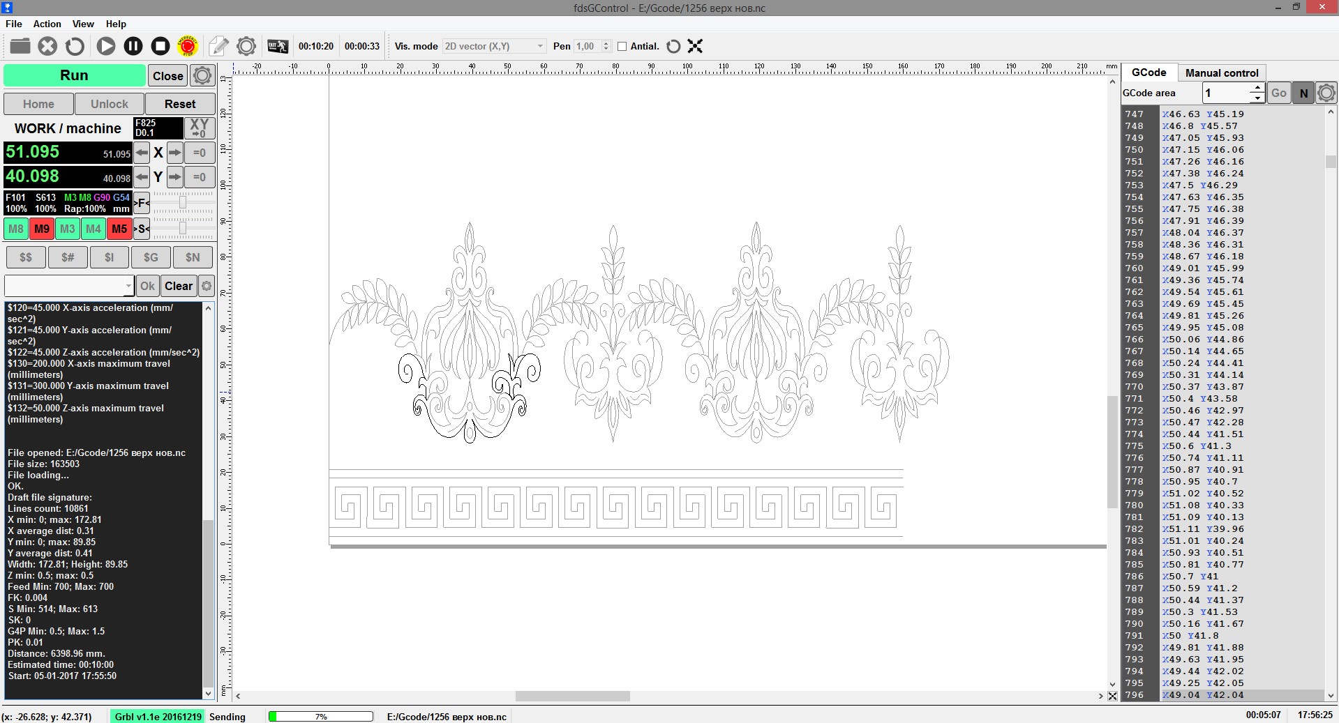Open the G-code editor pencil icon
Screen dimensions: 1339x723
(218, 46)
